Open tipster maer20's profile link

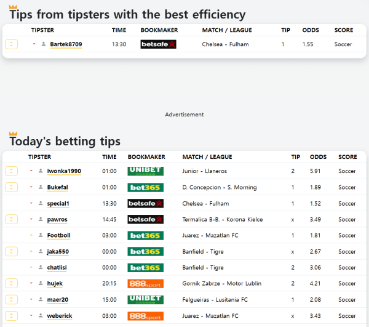56,300
